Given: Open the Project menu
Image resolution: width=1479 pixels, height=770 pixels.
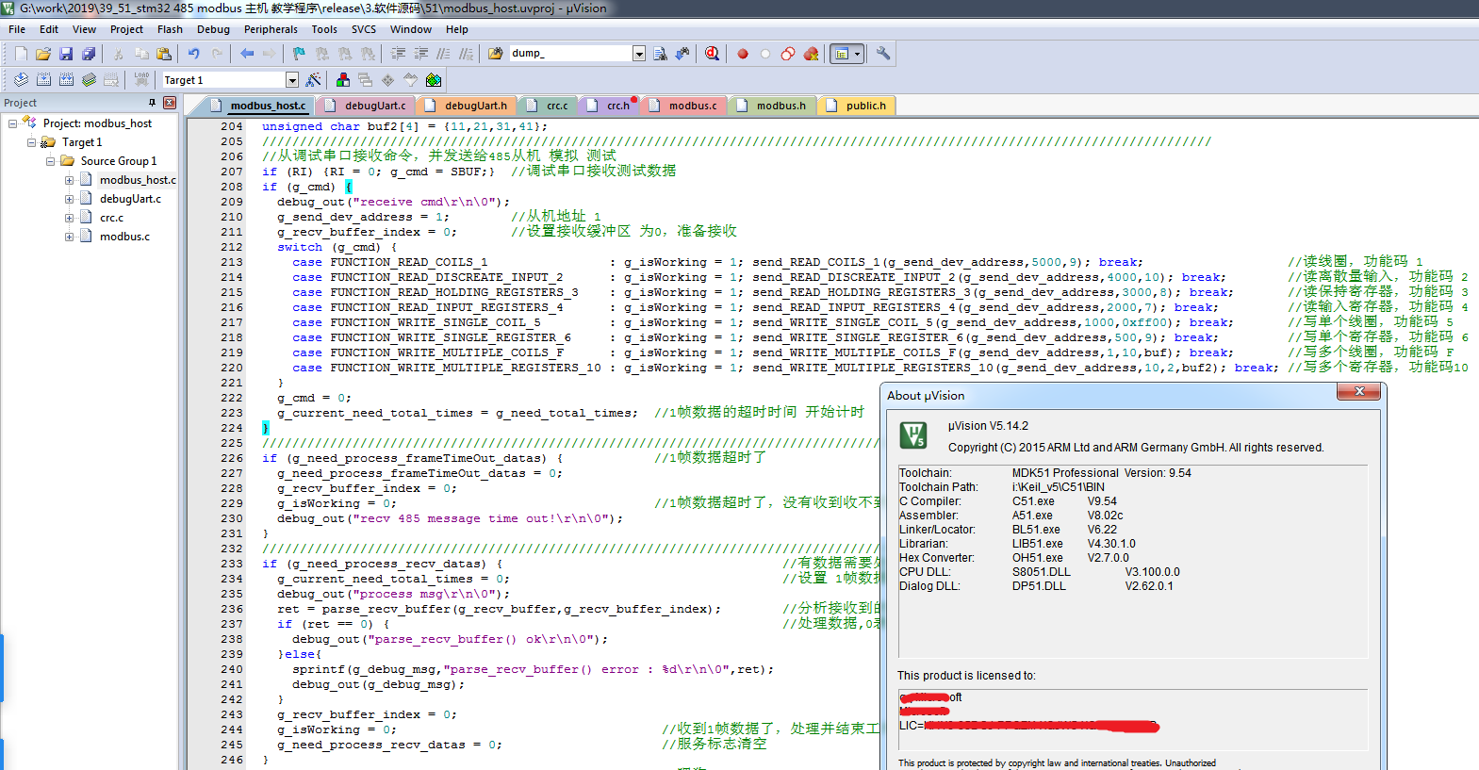Looking at the screenshot, I should tap(126, 29).
